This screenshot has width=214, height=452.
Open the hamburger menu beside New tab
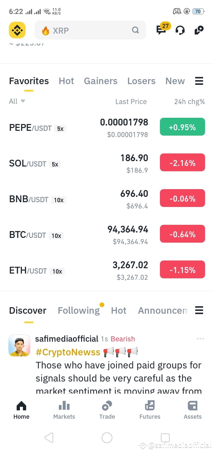(199, 81)
